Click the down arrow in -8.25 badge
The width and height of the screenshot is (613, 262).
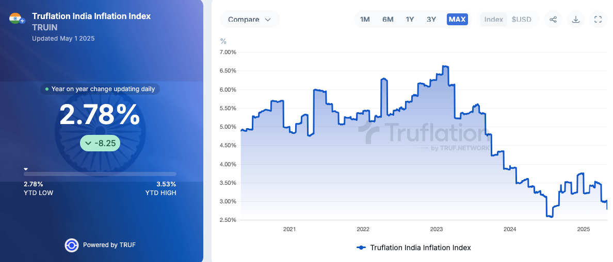(x=88, y=144)
